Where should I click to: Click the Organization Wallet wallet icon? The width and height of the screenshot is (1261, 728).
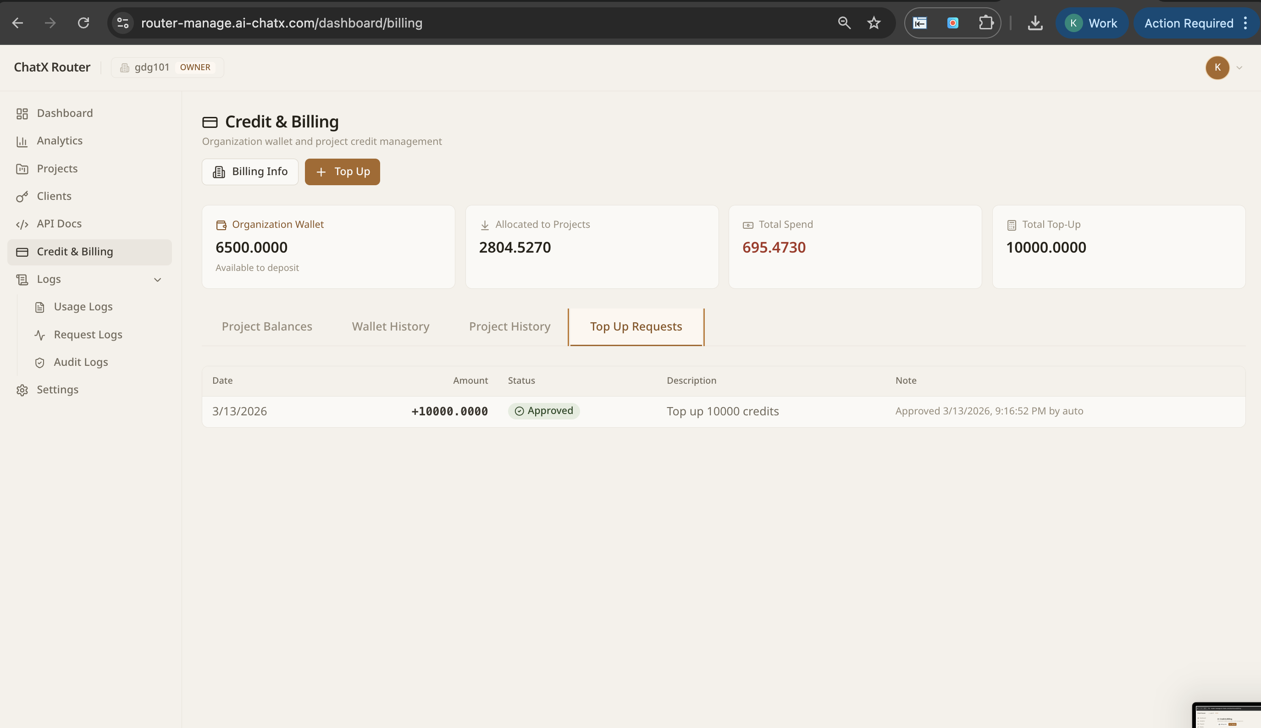[x=221, y=225]
